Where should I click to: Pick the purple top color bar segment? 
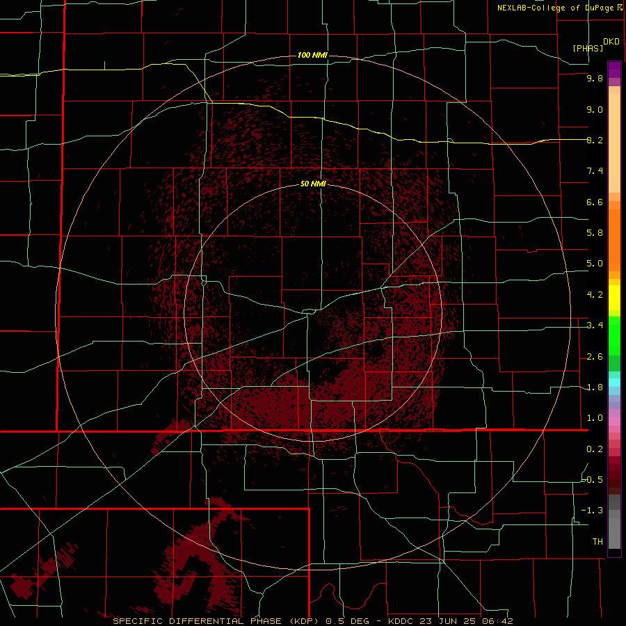click(614, 70)
